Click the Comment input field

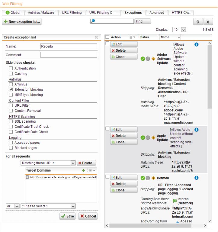click(x=69, y=55)
